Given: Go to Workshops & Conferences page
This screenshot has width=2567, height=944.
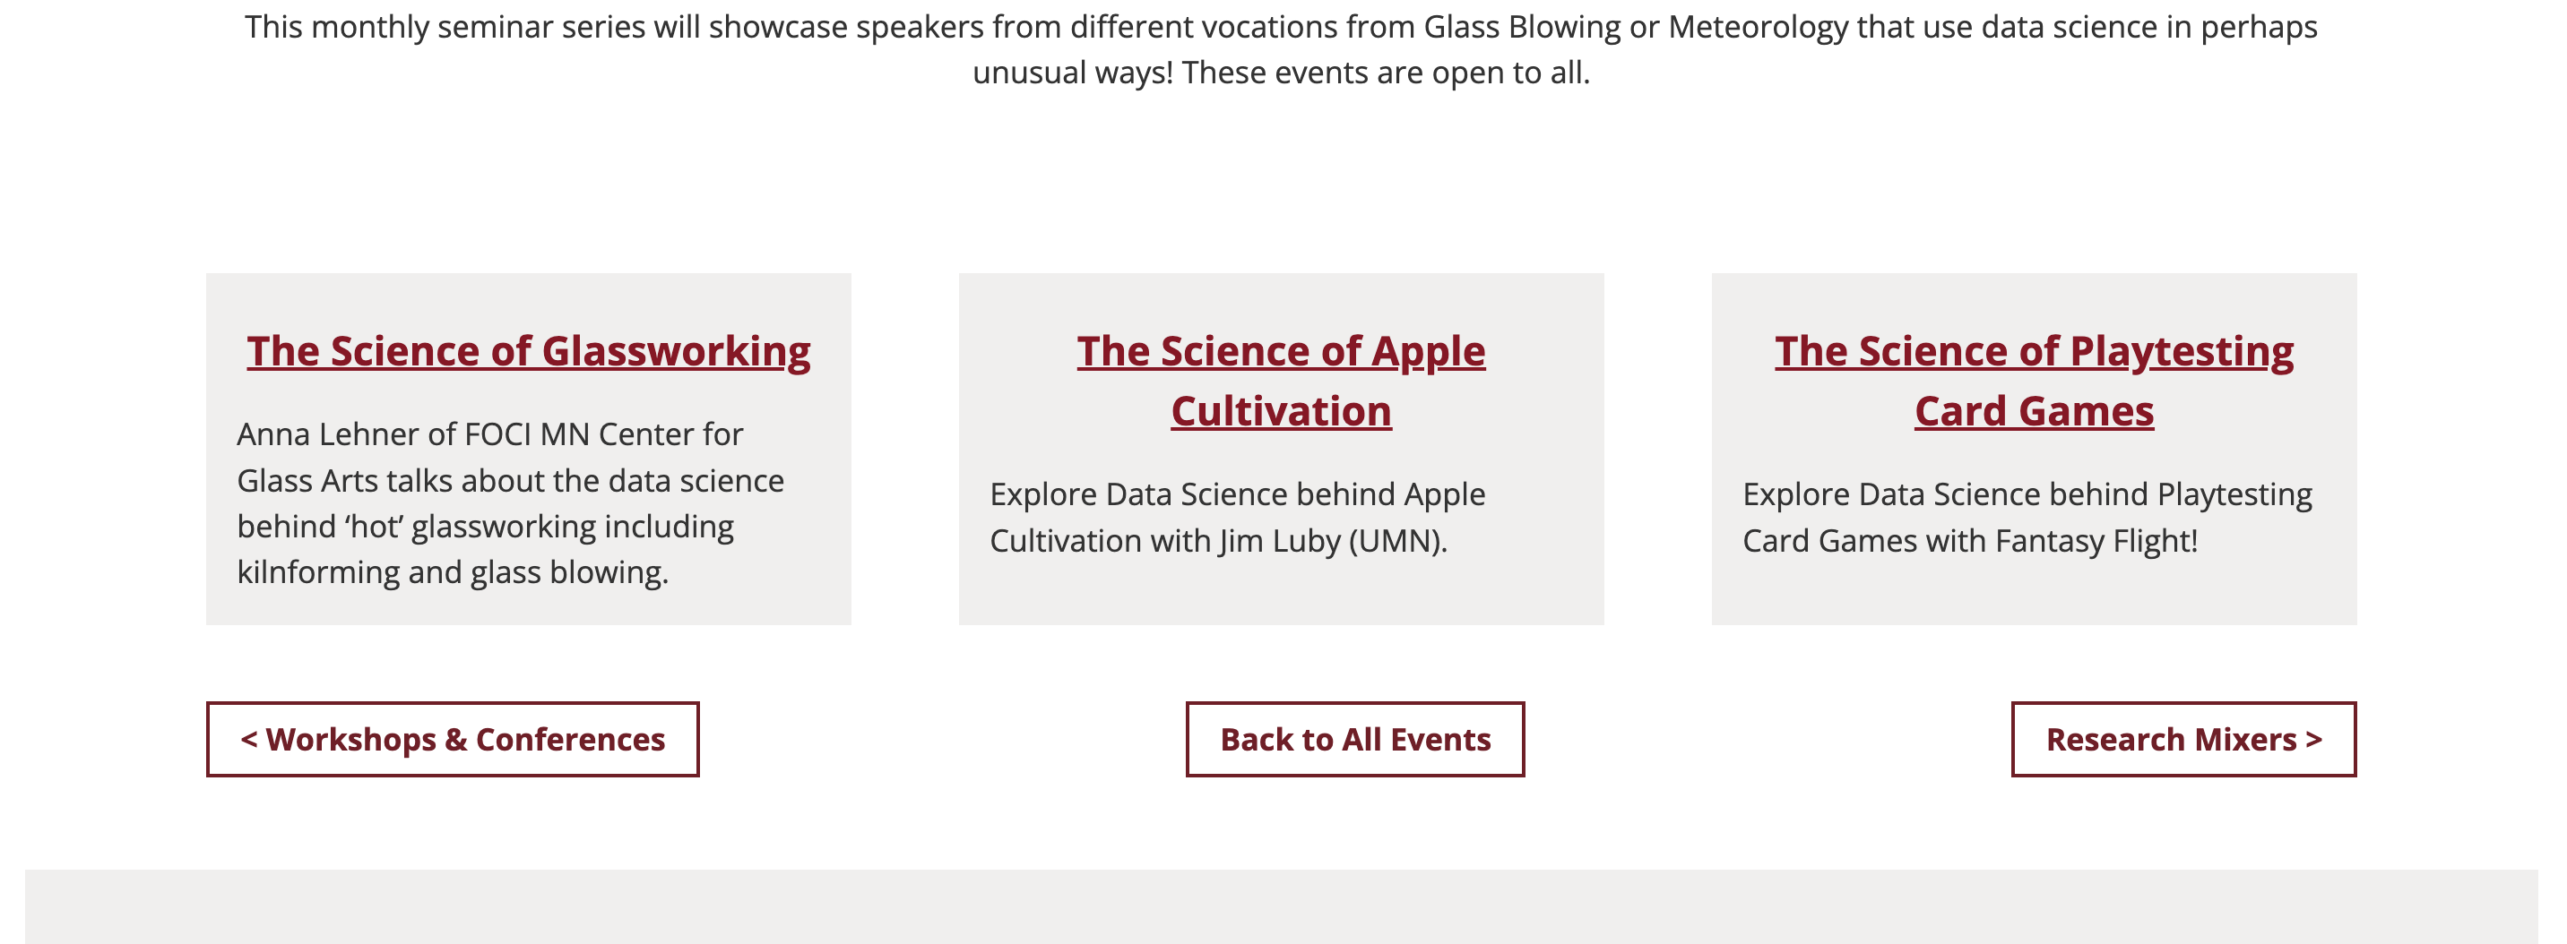Looking at the screenshot, I should tap(453, 739).
